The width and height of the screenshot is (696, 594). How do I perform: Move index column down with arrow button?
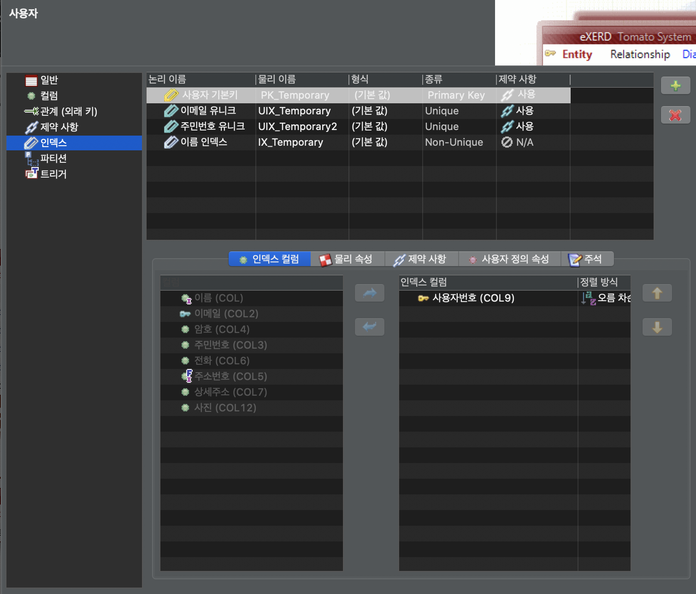(657, 327)
